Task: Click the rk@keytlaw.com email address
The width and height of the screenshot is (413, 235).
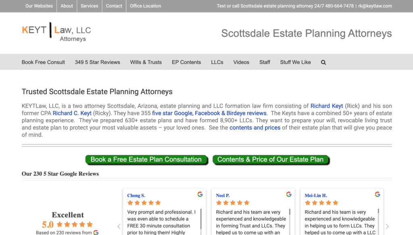Action: pos(375,6)
